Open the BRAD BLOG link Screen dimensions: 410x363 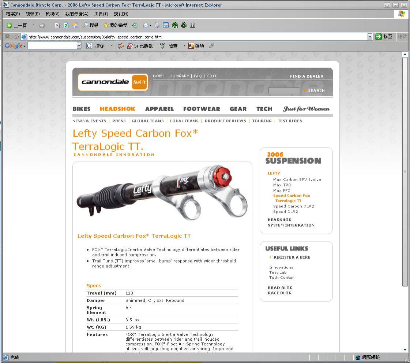280,288
